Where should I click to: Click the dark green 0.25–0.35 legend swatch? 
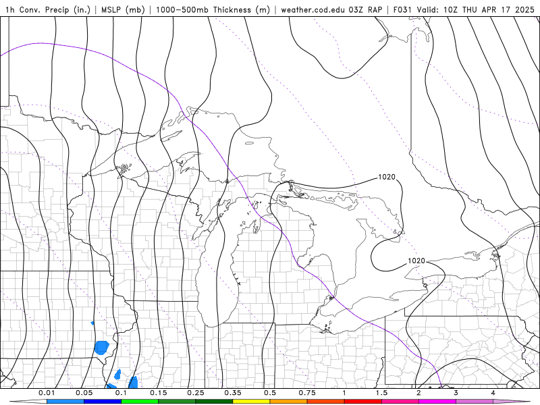(214, 402)
